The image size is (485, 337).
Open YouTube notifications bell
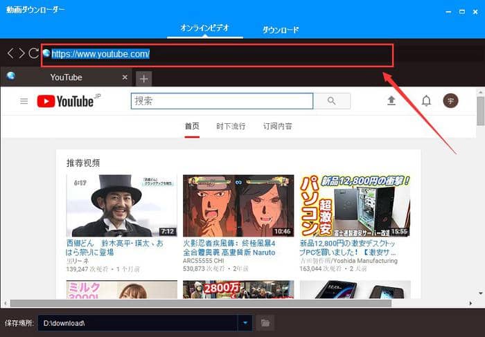427,101
